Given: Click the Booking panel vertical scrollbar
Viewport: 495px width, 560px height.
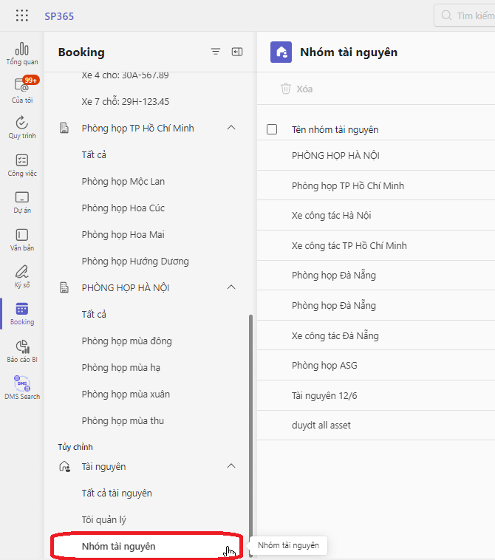Looking at the screenshot, I should tap(250, 428).
